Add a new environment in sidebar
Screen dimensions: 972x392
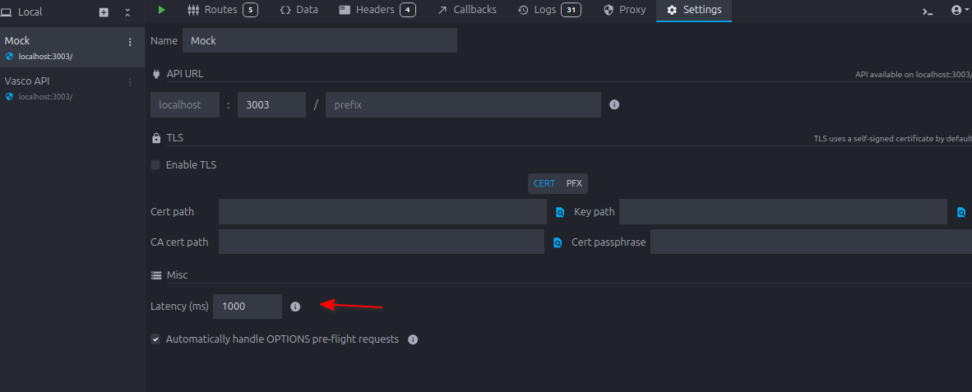[x=104, y=12]
